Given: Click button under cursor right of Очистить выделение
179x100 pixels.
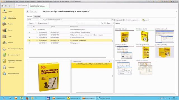Looking at the screenshot, I should [x=145, y=20].
